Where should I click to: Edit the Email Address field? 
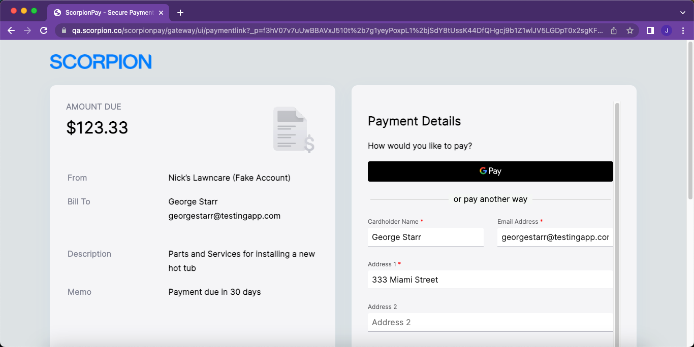(x=555, y=237)
